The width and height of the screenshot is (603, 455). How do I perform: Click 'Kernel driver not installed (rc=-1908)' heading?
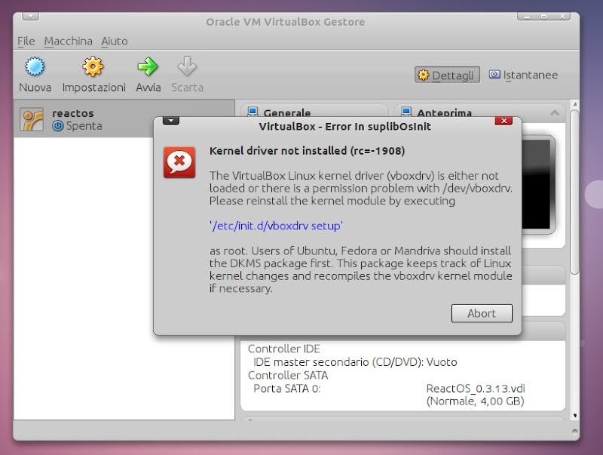pyautogui.click(x=307, y=150)
